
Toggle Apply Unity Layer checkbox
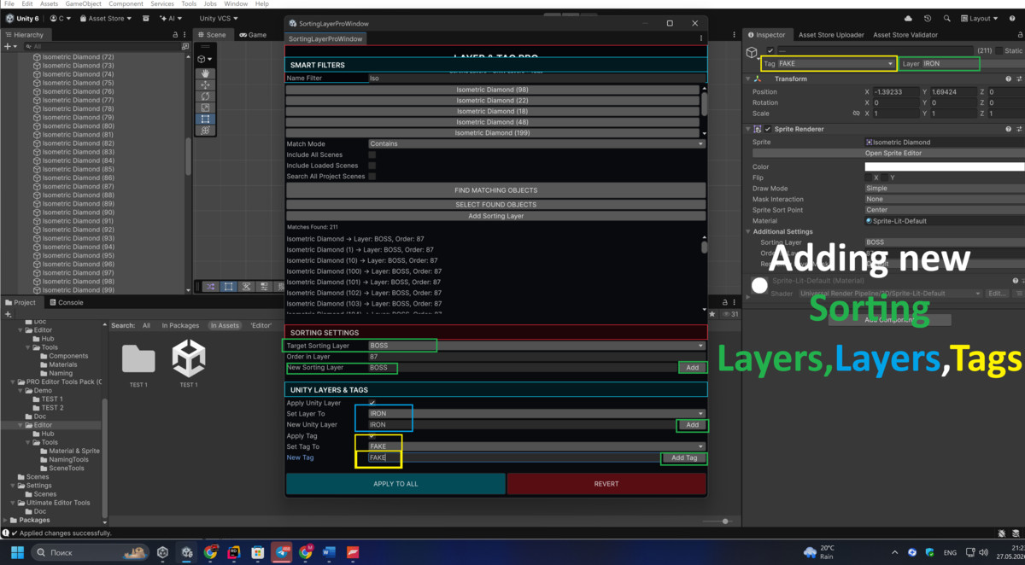[372, 403]
